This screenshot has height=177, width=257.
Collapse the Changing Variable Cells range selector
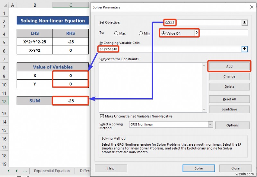[x=244, y=49]
